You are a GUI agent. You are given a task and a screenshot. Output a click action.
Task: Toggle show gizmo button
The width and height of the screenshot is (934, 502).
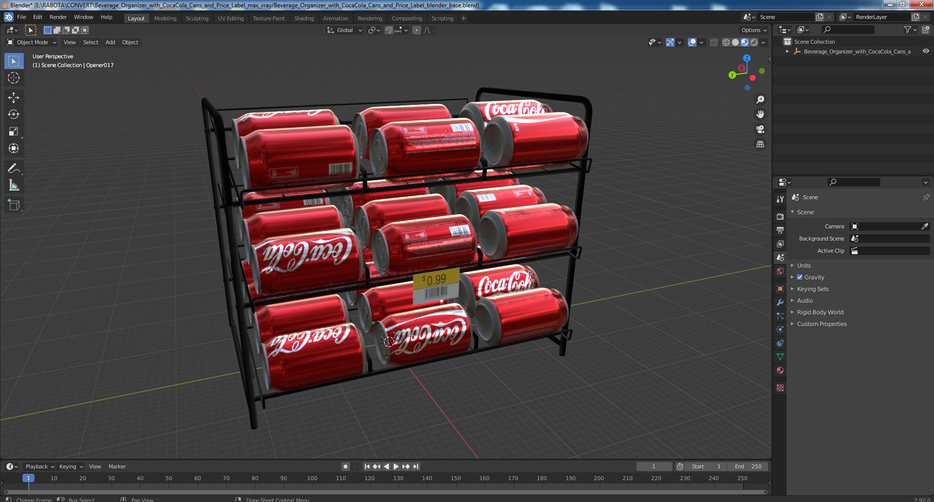670,42
